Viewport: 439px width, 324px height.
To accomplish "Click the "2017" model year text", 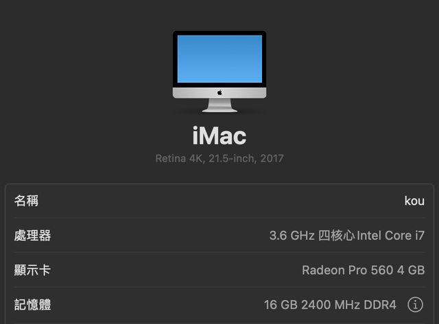I will pos(270,159).
